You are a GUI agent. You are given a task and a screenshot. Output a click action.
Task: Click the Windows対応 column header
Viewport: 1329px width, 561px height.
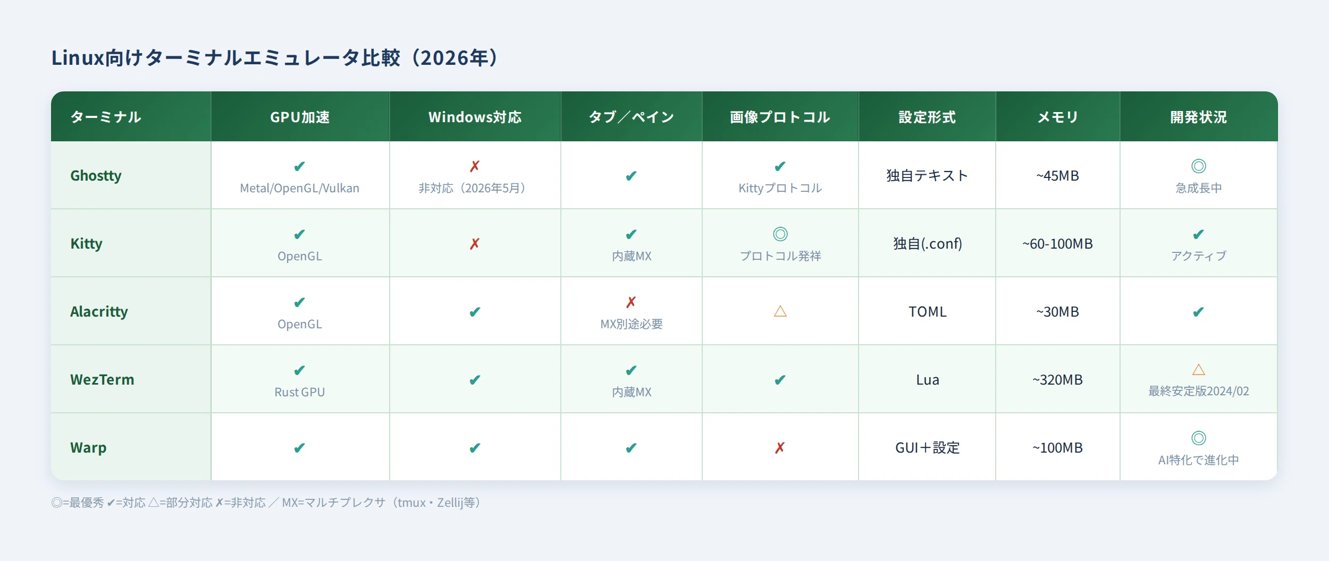(475, 117)
